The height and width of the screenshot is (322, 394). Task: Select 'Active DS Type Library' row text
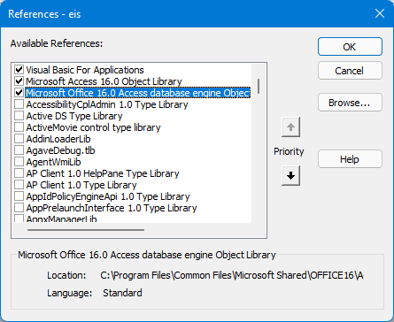[74, 116]
